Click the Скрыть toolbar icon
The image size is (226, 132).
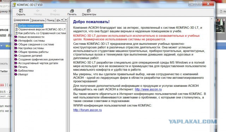coord(21,11)
